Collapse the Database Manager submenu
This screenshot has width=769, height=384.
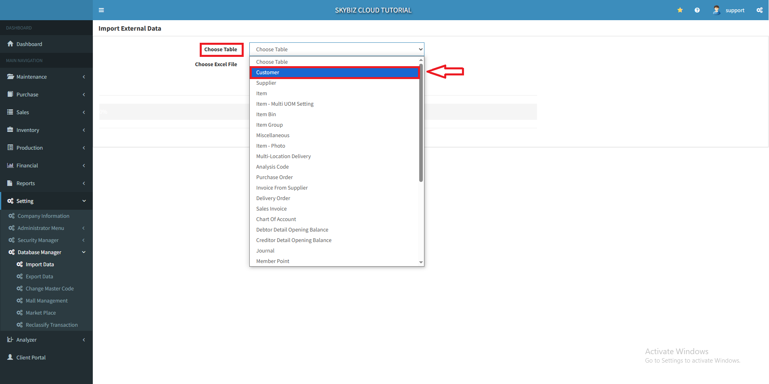point(46,252)
